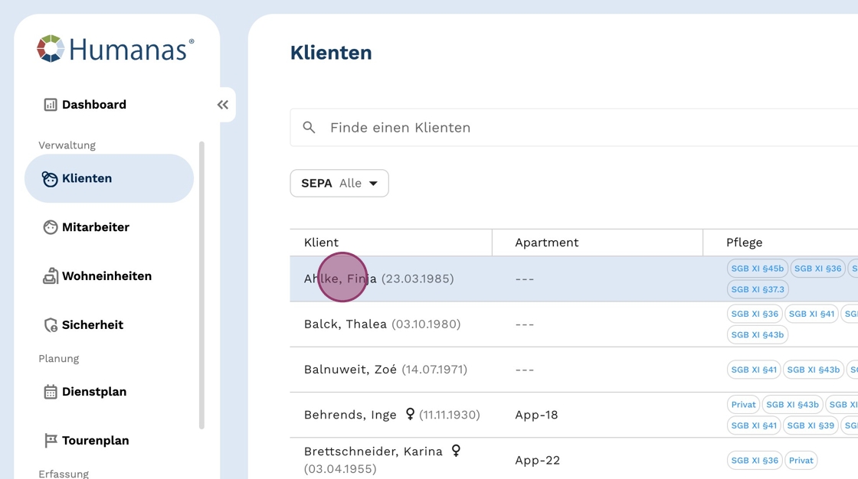This screenshot has width=858, height=479.
Task: Sort by the Klient column header
Action: (321, 243)
